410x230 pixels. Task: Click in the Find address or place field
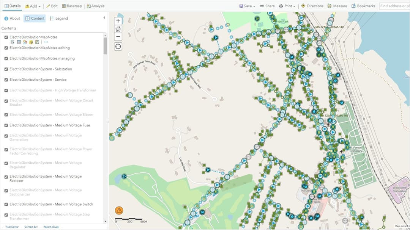[x=395, y=6]
